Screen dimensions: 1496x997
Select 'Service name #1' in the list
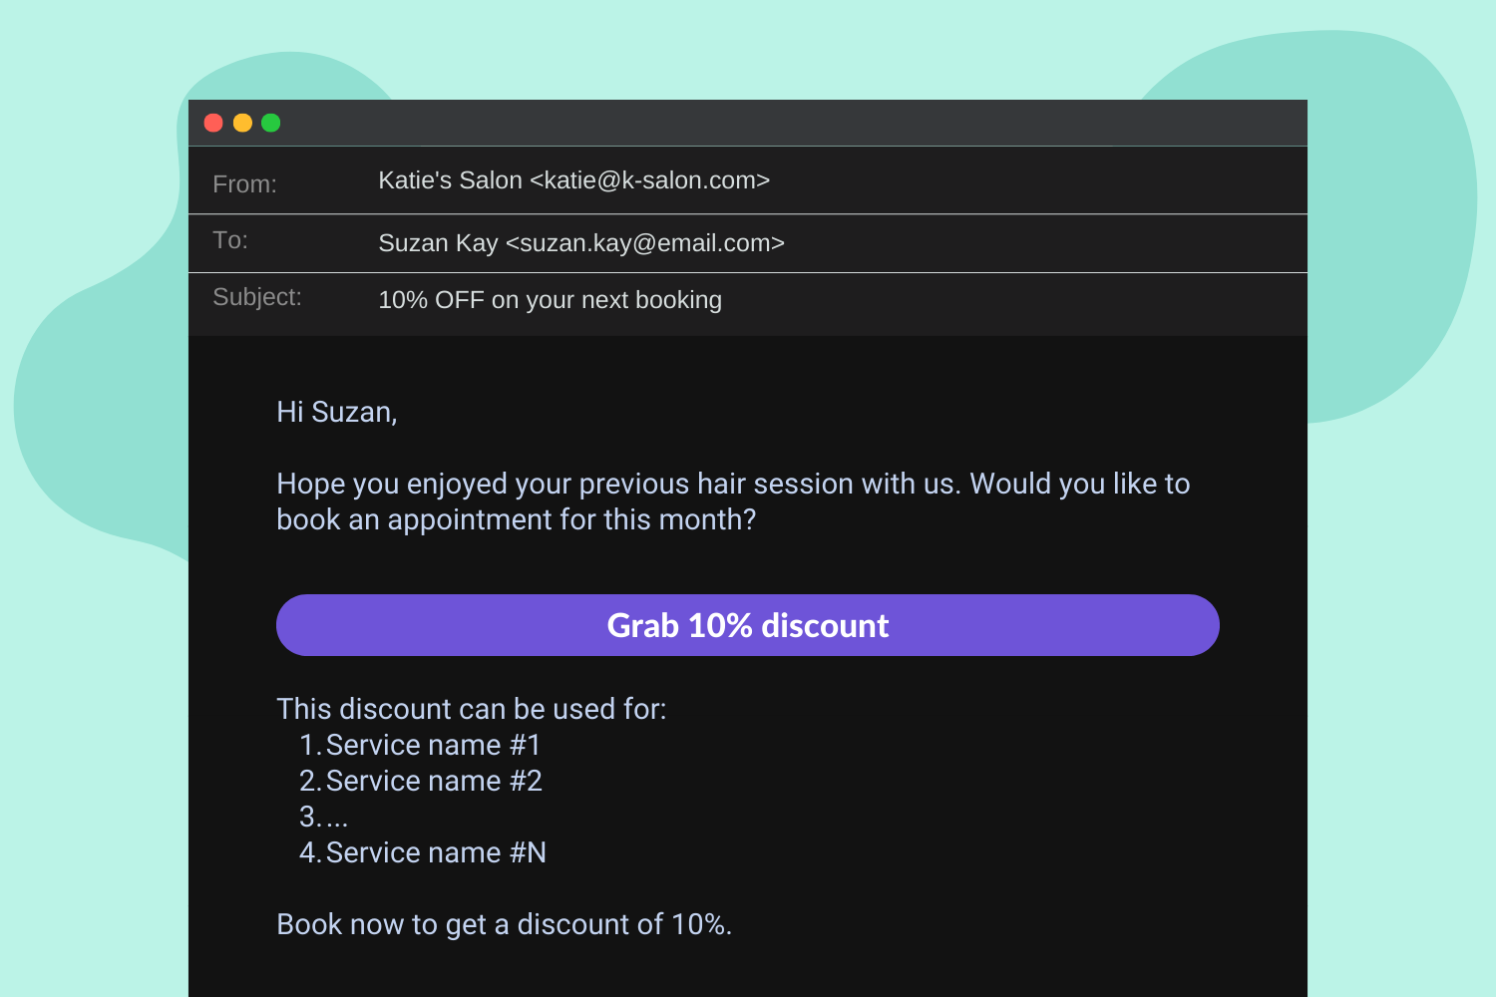pyautogui.click(x=433, y=745)
